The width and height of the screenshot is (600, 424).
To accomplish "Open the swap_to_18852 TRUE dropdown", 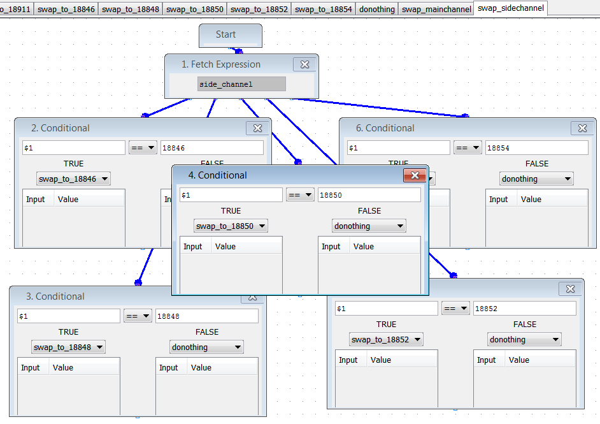I will pos(386,339).
